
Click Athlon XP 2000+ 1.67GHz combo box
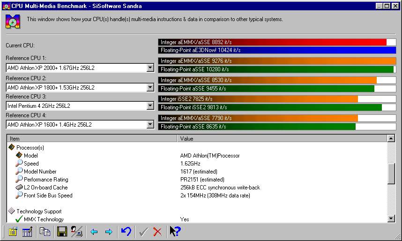(x=80, y=68)
